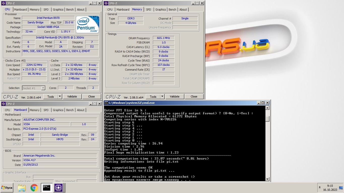
Task: Show hidden tray icons arrow
Action: pos(320,187)
